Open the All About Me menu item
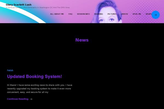This screenshot has width=164, height=109. point(57,14)
